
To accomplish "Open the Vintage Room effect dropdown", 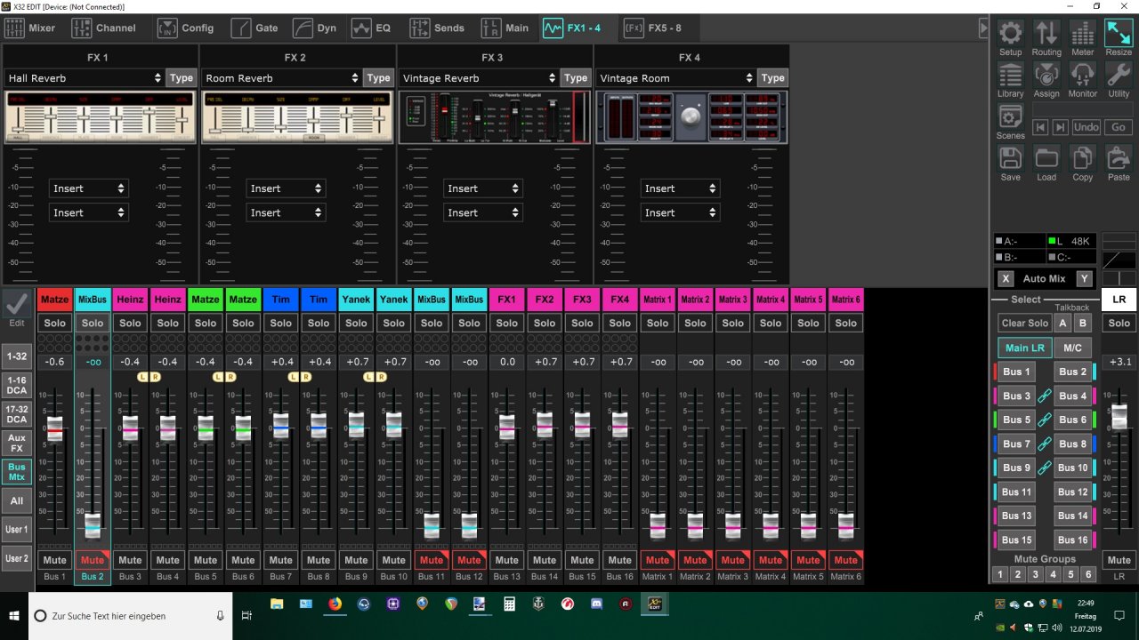I will pos(675,78).
